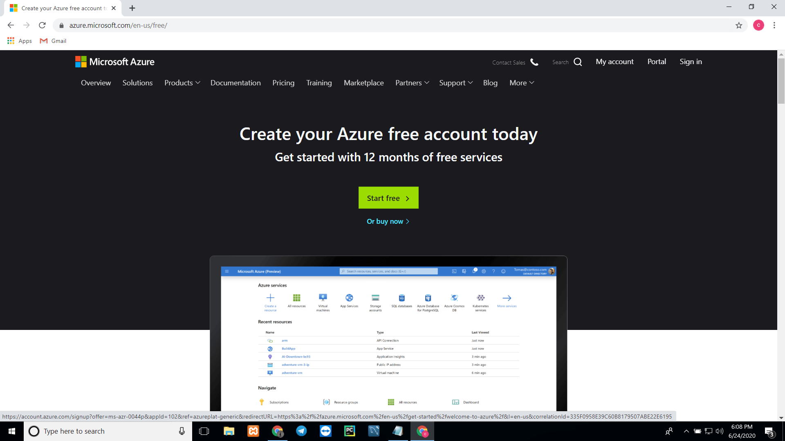The width and height of the screenshot is (785, 441).
Task: Click the People icon in the tray
Action: click(669, 431)
